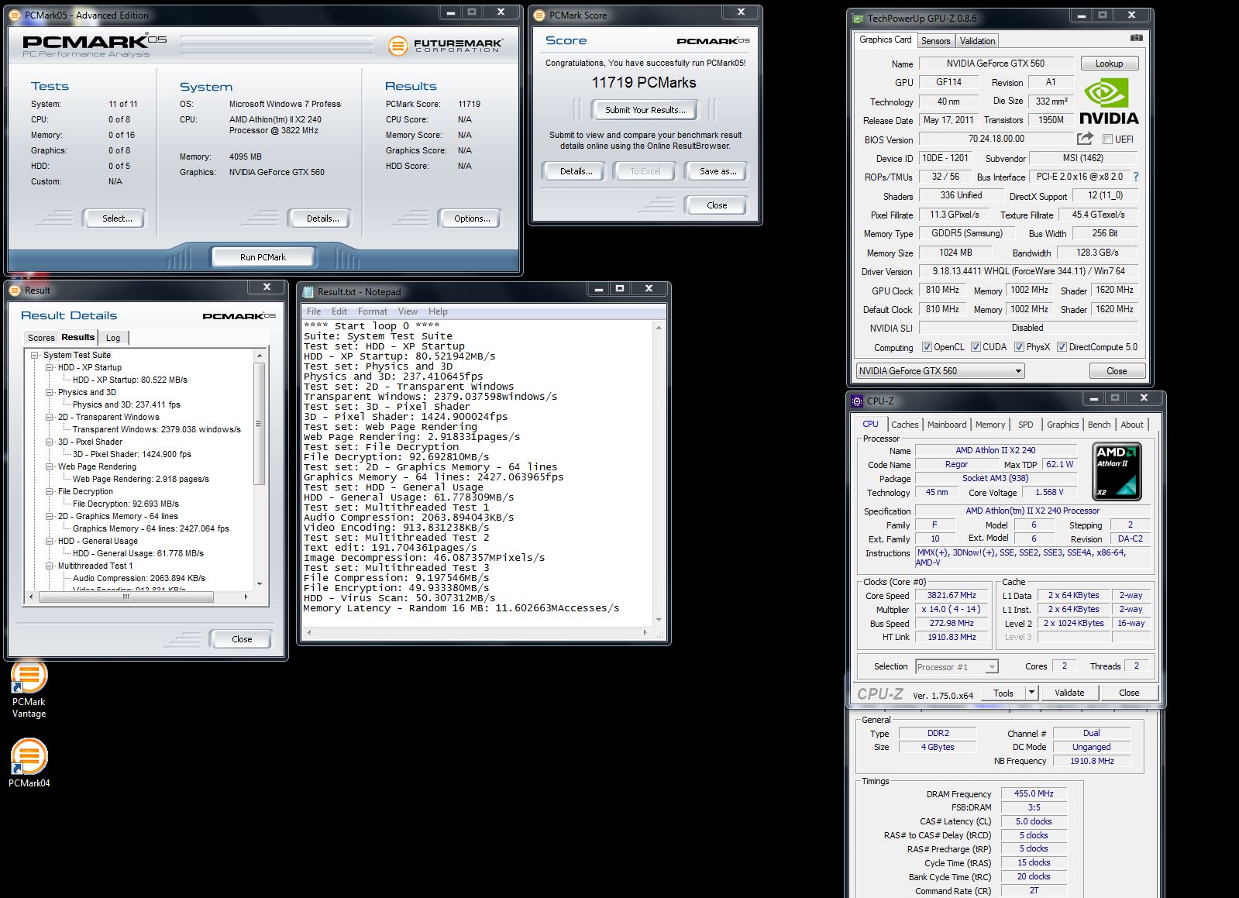
Task: Click the Options... button under Results
Action: pos(472,218)
